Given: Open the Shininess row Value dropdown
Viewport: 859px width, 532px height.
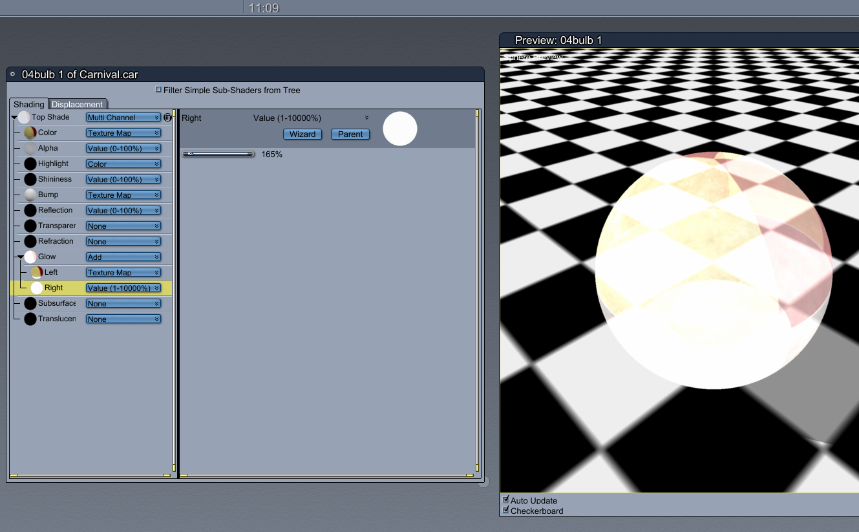Looking at the screenshot, I should pyautogui.click(x=123, y=180).
